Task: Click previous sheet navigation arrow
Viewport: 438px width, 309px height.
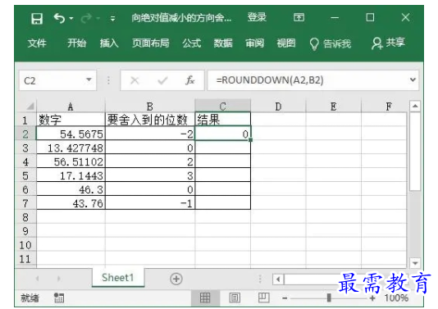Action: (38, 279)
